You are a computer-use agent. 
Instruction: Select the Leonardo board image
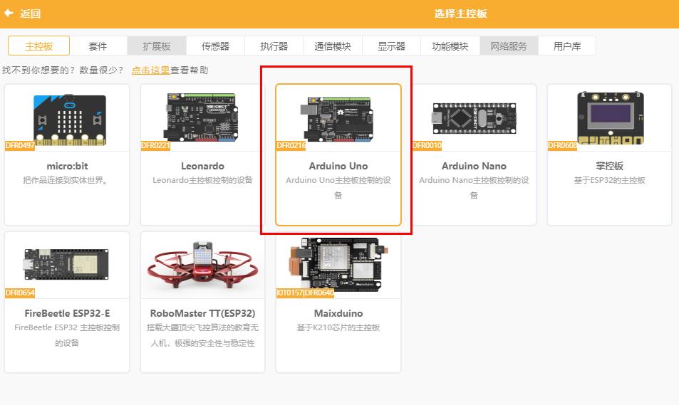click(x=200, y=117)
